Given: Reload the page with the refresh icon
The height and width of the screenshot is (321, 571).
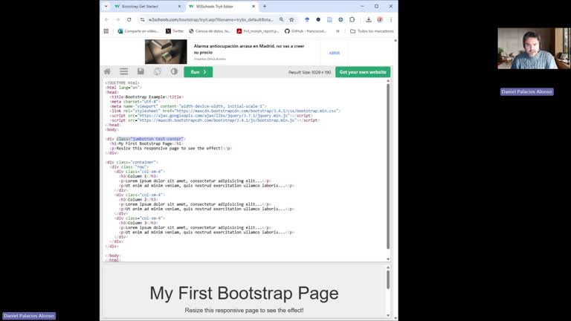Looking at the screenshot, I should [129, 19].
